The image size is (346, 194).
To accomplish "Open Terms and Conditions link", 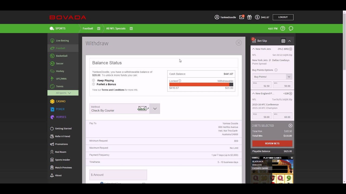I will click(113, 90).
